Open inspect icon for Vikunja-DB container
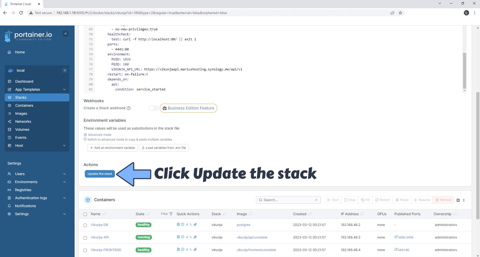The image size is (480, 257). coord(183,224)
